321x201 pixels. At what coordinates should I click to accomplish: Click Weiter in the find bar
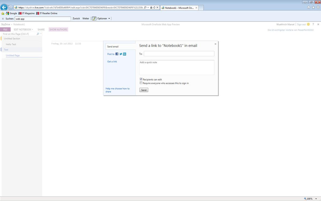point(86,18)
